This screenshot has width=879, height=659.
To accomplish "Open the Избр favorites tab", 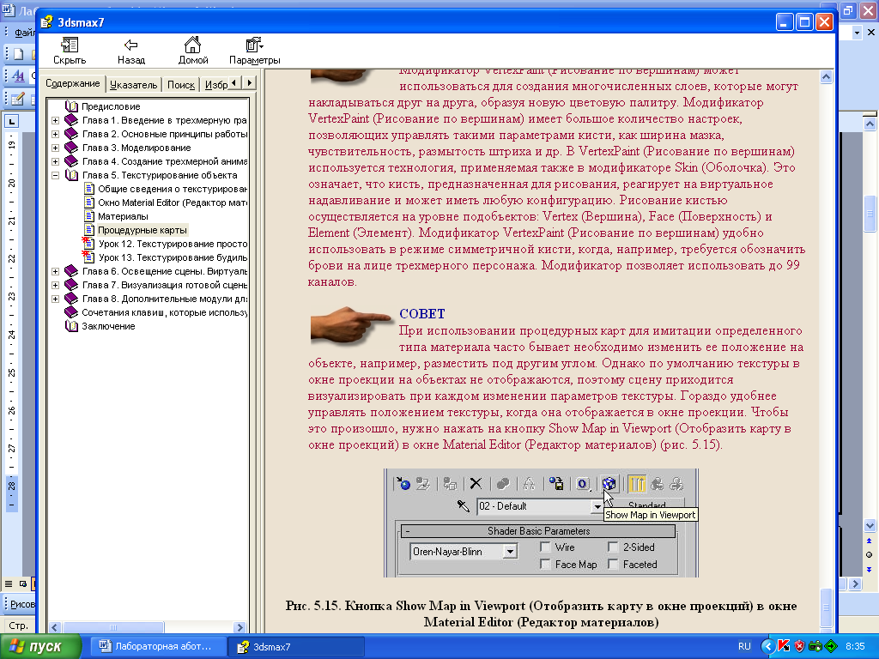I will point(215,85).
